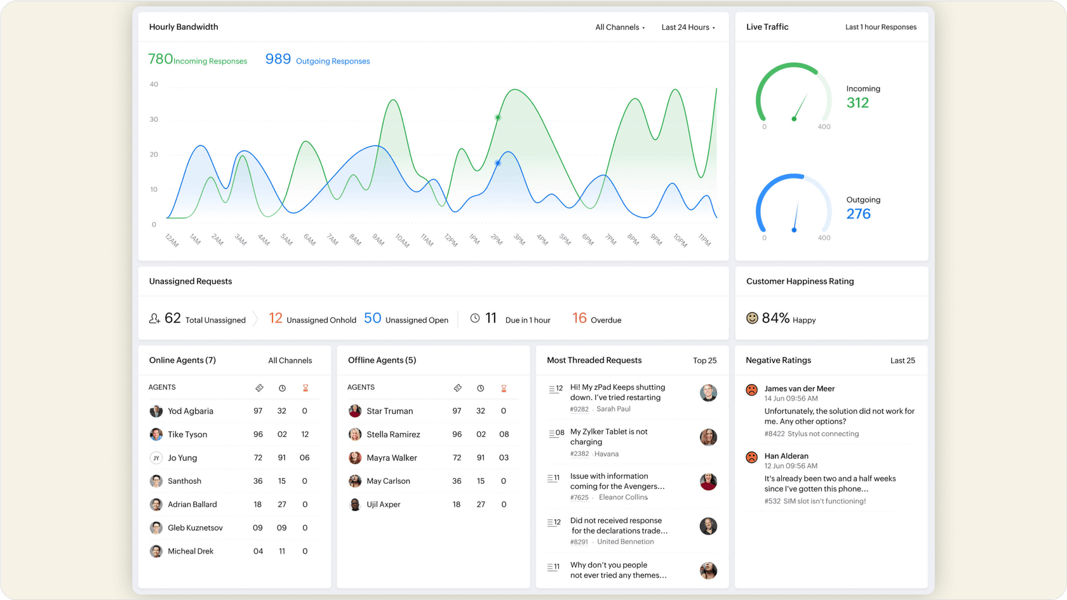
Task: Click Mayra Walker's profile avatar
Action: [354, 458]
